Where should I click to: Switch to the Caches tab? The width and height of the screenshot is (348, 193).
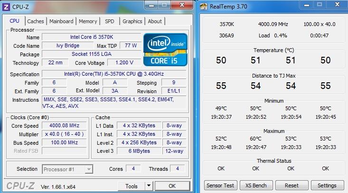pos(36,21)
